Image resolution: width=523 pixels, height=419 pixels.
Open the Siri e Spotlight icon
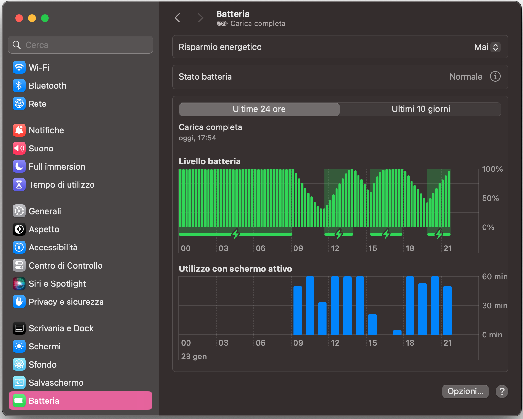[19, 284]
